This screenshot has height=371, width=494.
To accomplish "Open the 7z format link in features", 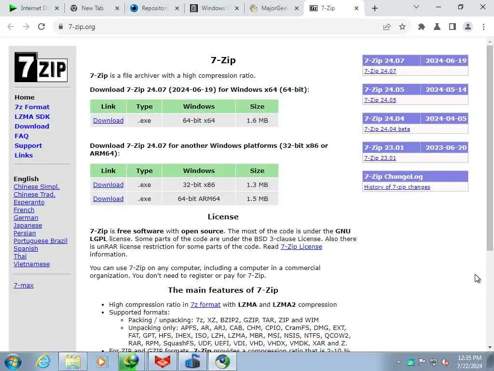I will pos(206,305).
